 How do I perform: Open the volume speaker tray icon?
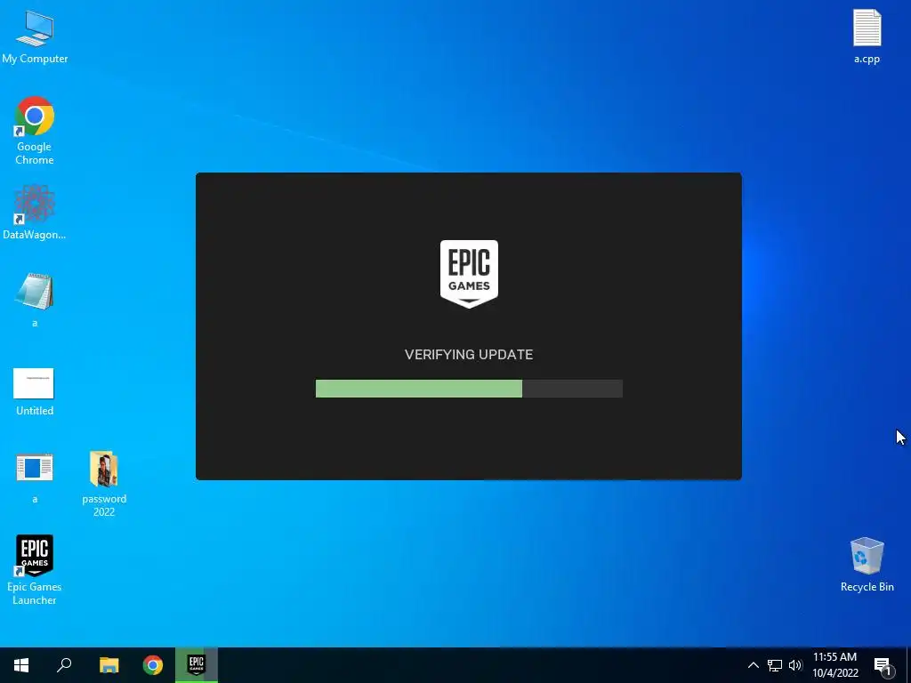[795, 665]
